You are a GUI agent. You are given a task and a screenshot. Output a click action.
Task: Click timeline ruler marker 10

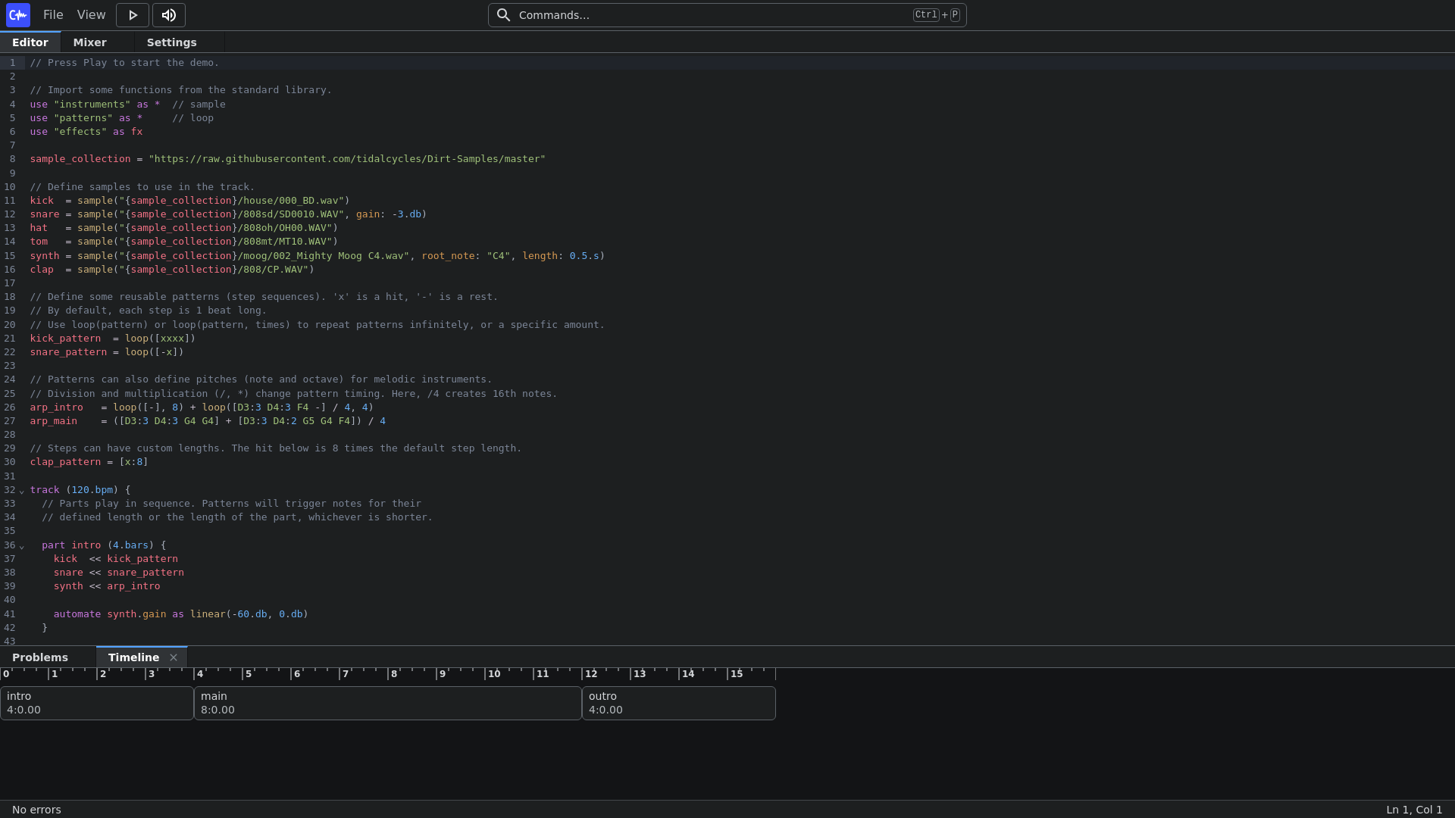pos(494,674)
